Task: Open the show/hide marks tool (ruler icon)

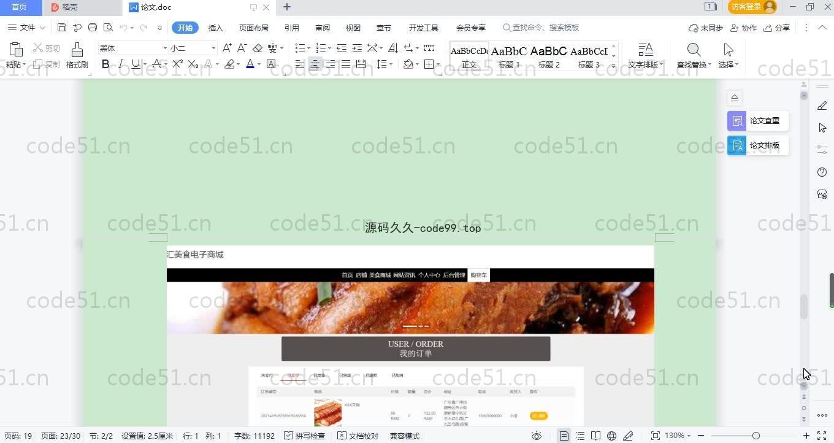Action: click(x=429, y=48)
